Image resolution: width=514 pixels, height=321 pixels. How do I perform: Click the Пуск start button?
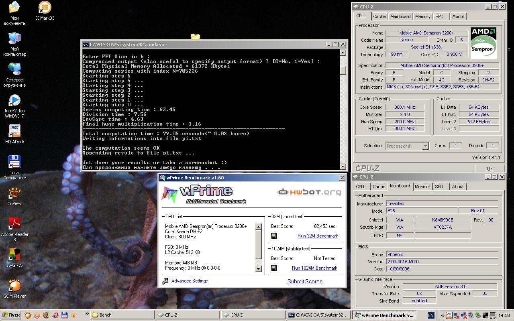point(11,315)
